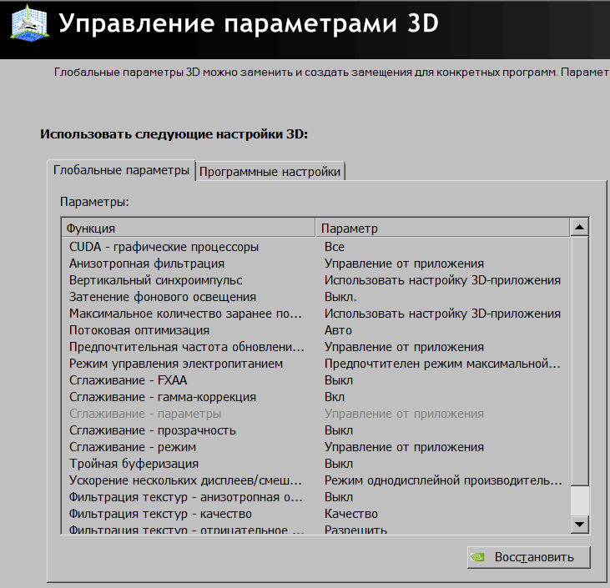Click the 3D settings icon in header
Image resolution: width=610 pixels, height=588 pixels.
(27, 23)
